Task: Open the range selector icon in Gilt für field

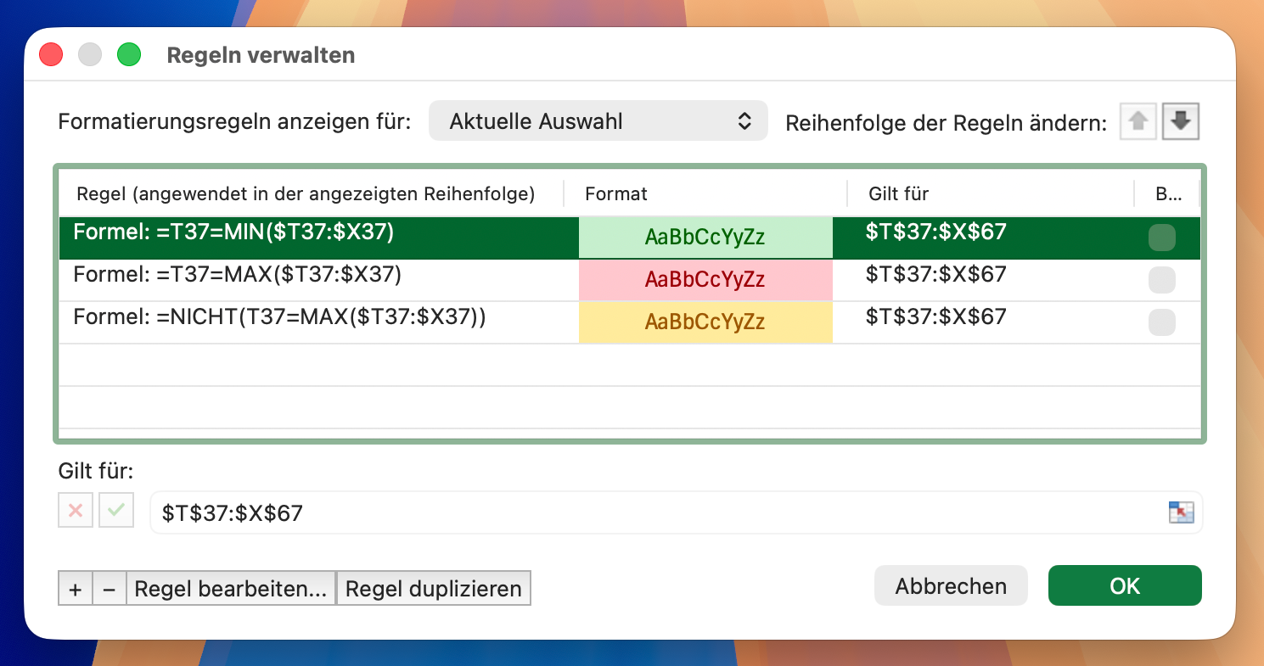Action: (1181, 512)
